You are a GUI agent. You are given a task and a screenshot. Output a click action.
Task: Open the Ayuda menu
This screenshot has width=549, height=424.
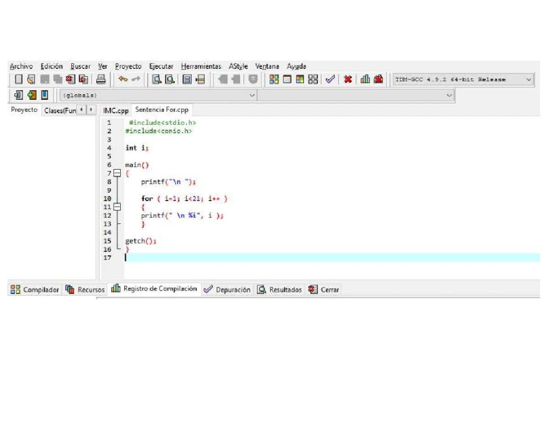pyautogui.click(x=296, y=66)
